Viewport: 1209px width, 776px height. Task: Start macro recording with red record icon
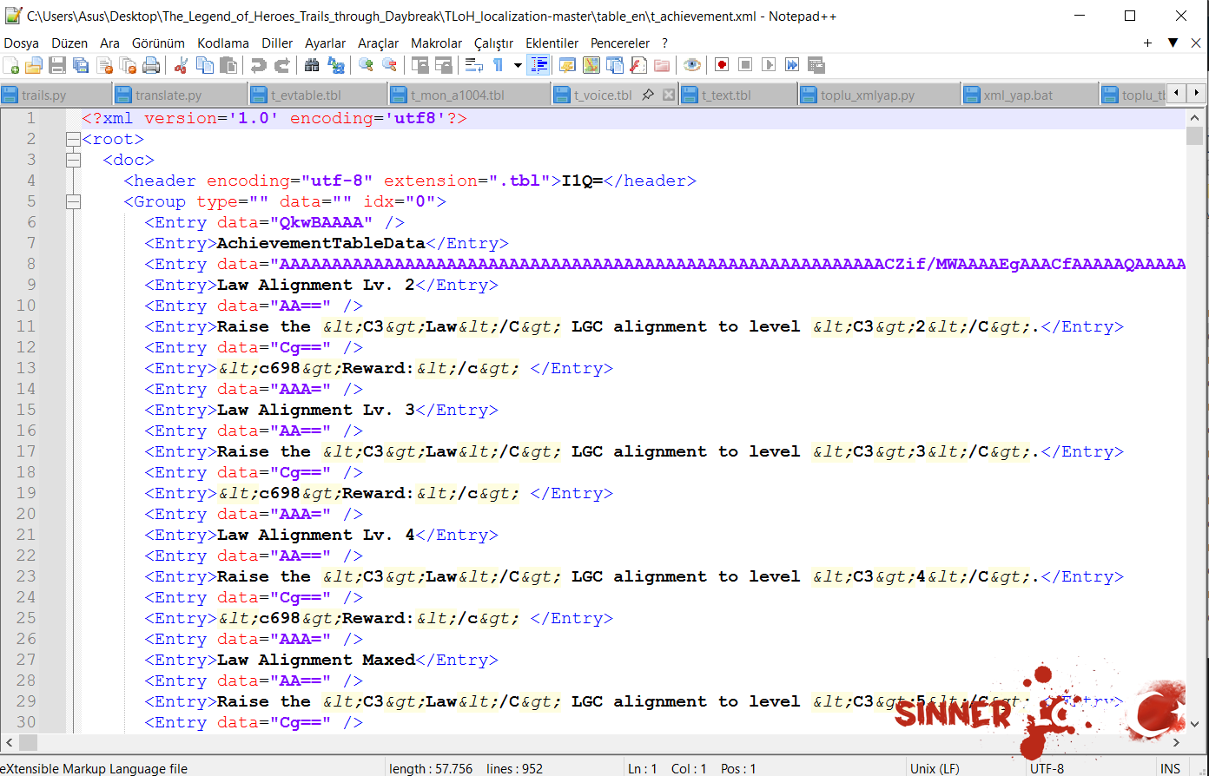(722, 65)
